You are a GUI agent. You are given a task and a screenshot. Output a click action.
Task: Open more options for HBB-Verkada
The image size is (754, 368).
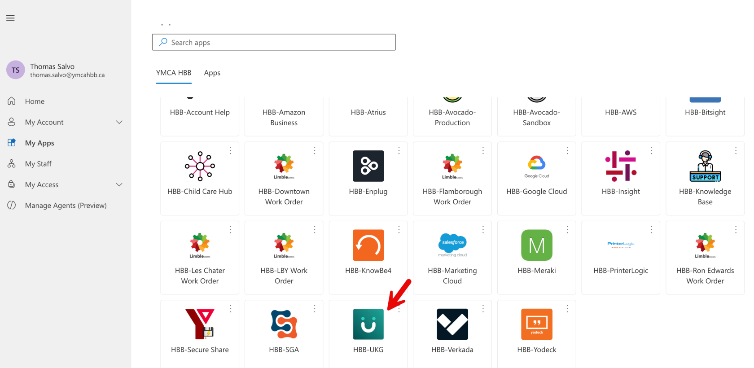tap(483, 308)
